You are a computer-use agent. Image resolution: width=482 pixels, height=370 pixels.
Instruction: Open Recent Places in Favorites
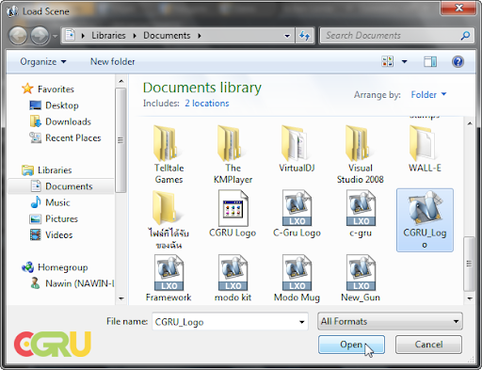[65, 137]
